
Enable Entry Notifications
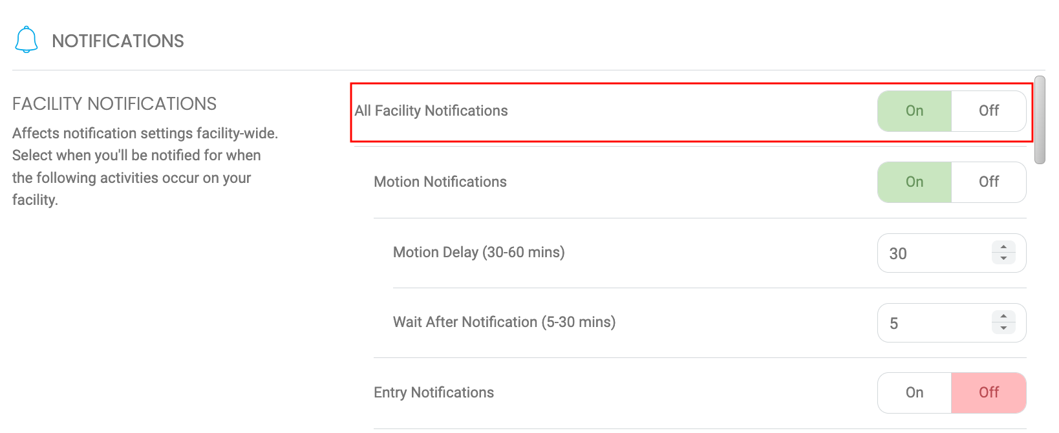(x=914, y=392)
